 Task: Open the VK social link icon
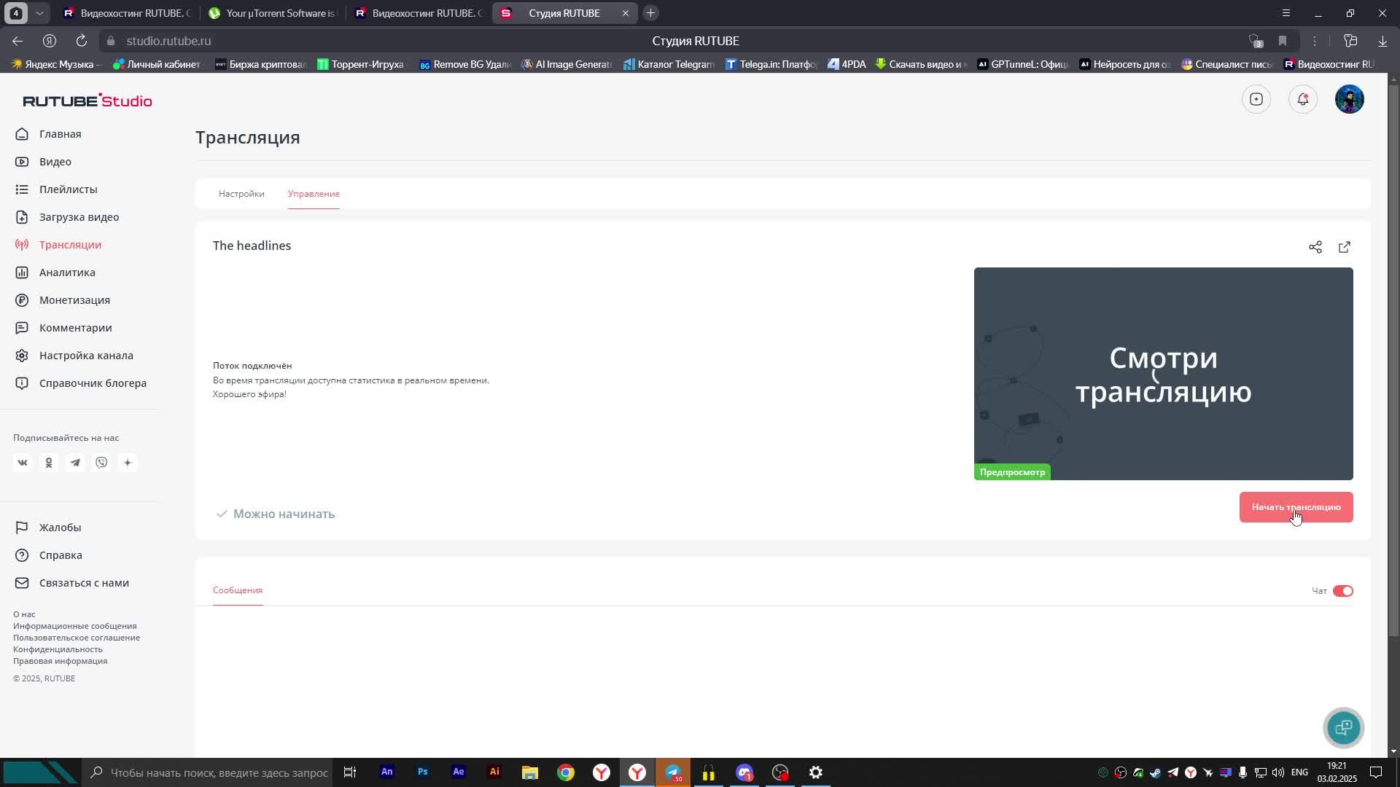pyautogui.click(x=23, y=463)
